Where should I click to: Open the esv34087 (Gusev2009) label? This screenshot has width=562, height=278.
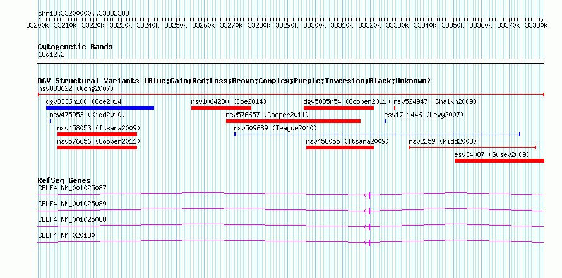(x=492, y=154)
